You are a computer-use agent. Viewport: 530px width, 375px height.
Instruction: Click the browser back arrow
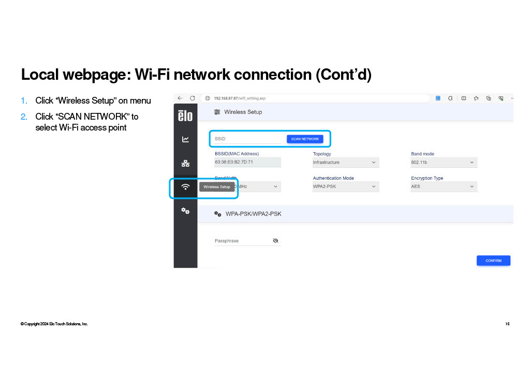(180, 98)
